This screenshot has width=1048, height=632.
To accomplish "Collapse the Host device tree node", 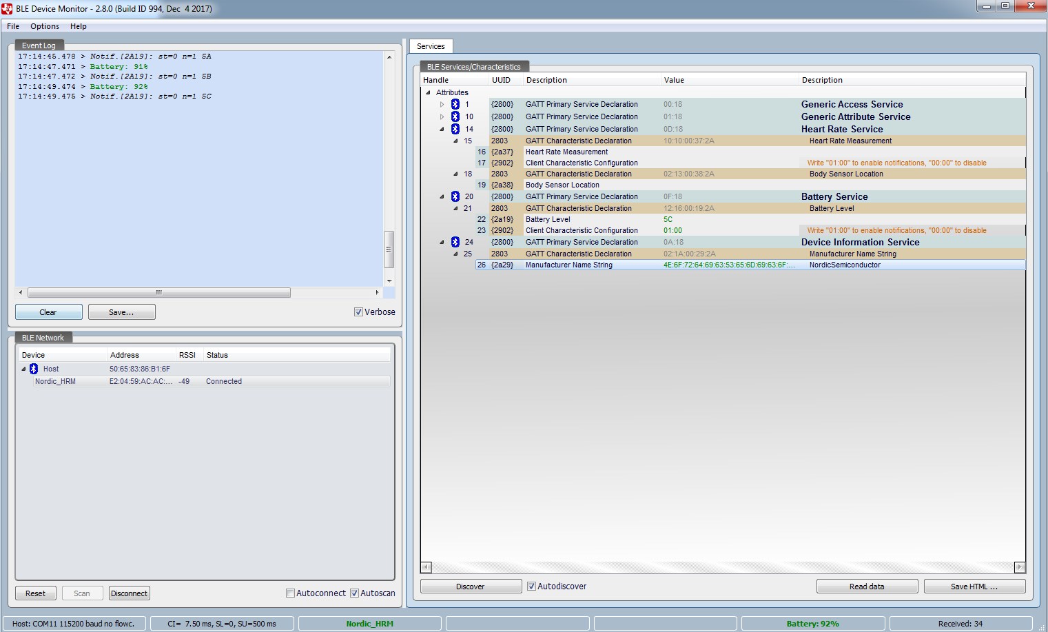I will [x=23, y=369].
